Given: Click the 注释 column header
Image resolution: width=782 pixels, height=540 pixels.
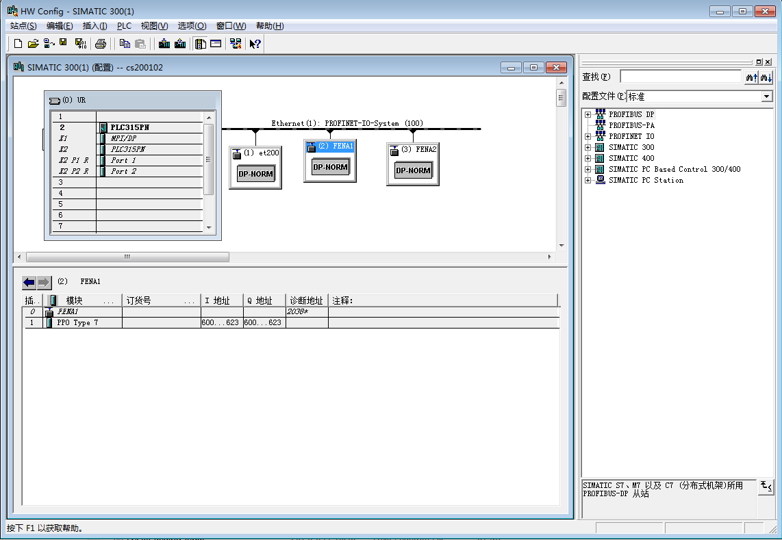Looking at the screenshot, I should [x=443, y=300].
